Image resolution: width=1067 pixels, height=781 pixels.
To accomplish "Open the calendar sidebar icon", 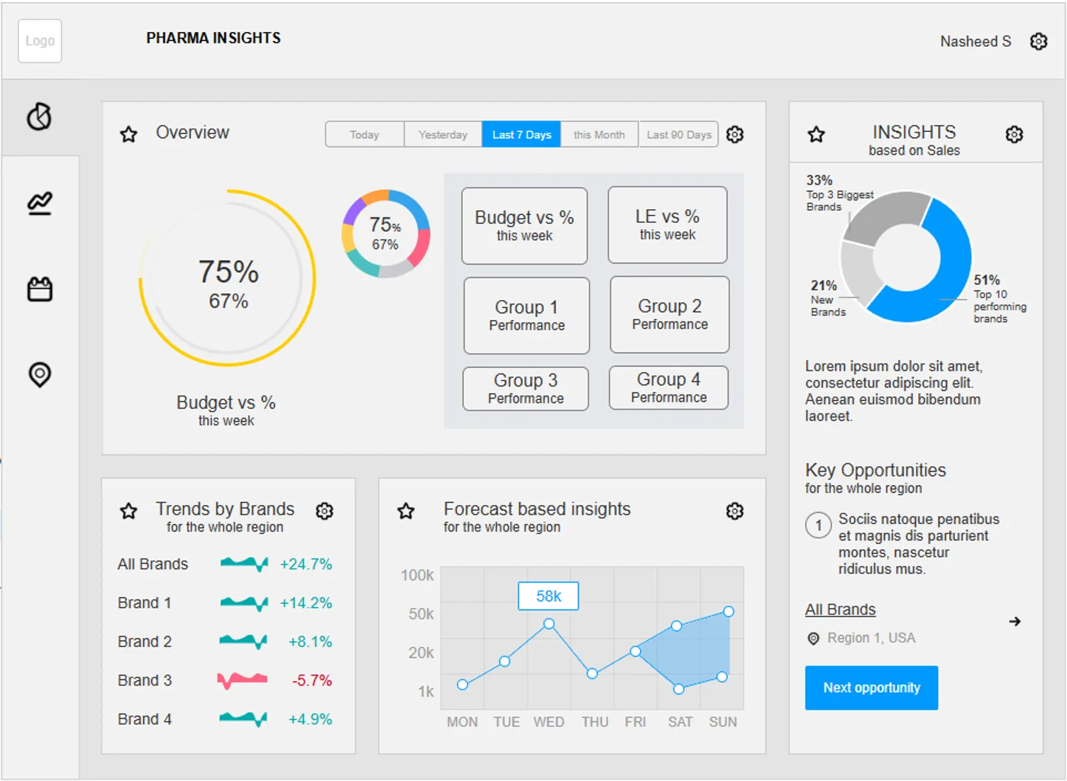I will [40, 289].
